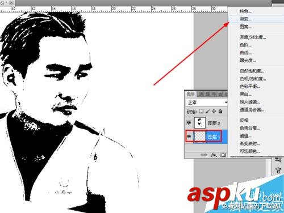Hide the 图层 0 layer eye
This screenshot has height=213, width=284.
click(189, 123)
